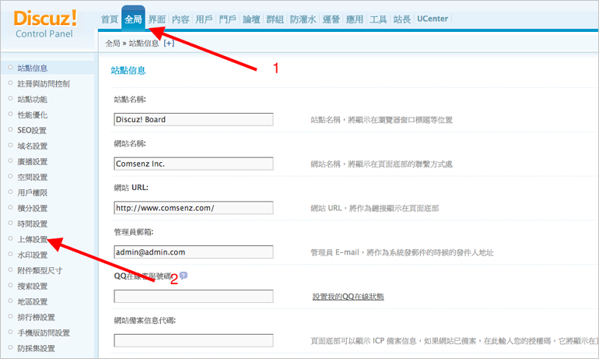Screen dimensions: 599x359
Task: Click the empty QQ在線客服號碼 input field
Action: (x=194, y=296)
